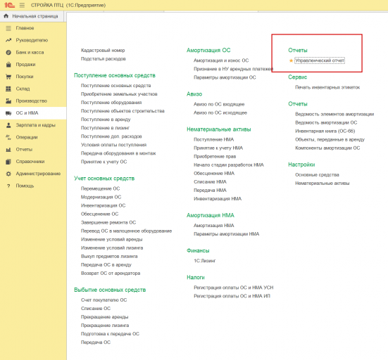The image size is (388, 360).
Task: Open Перевод ОС в малоценное оборудование
Action: click(x=127, y=231)
